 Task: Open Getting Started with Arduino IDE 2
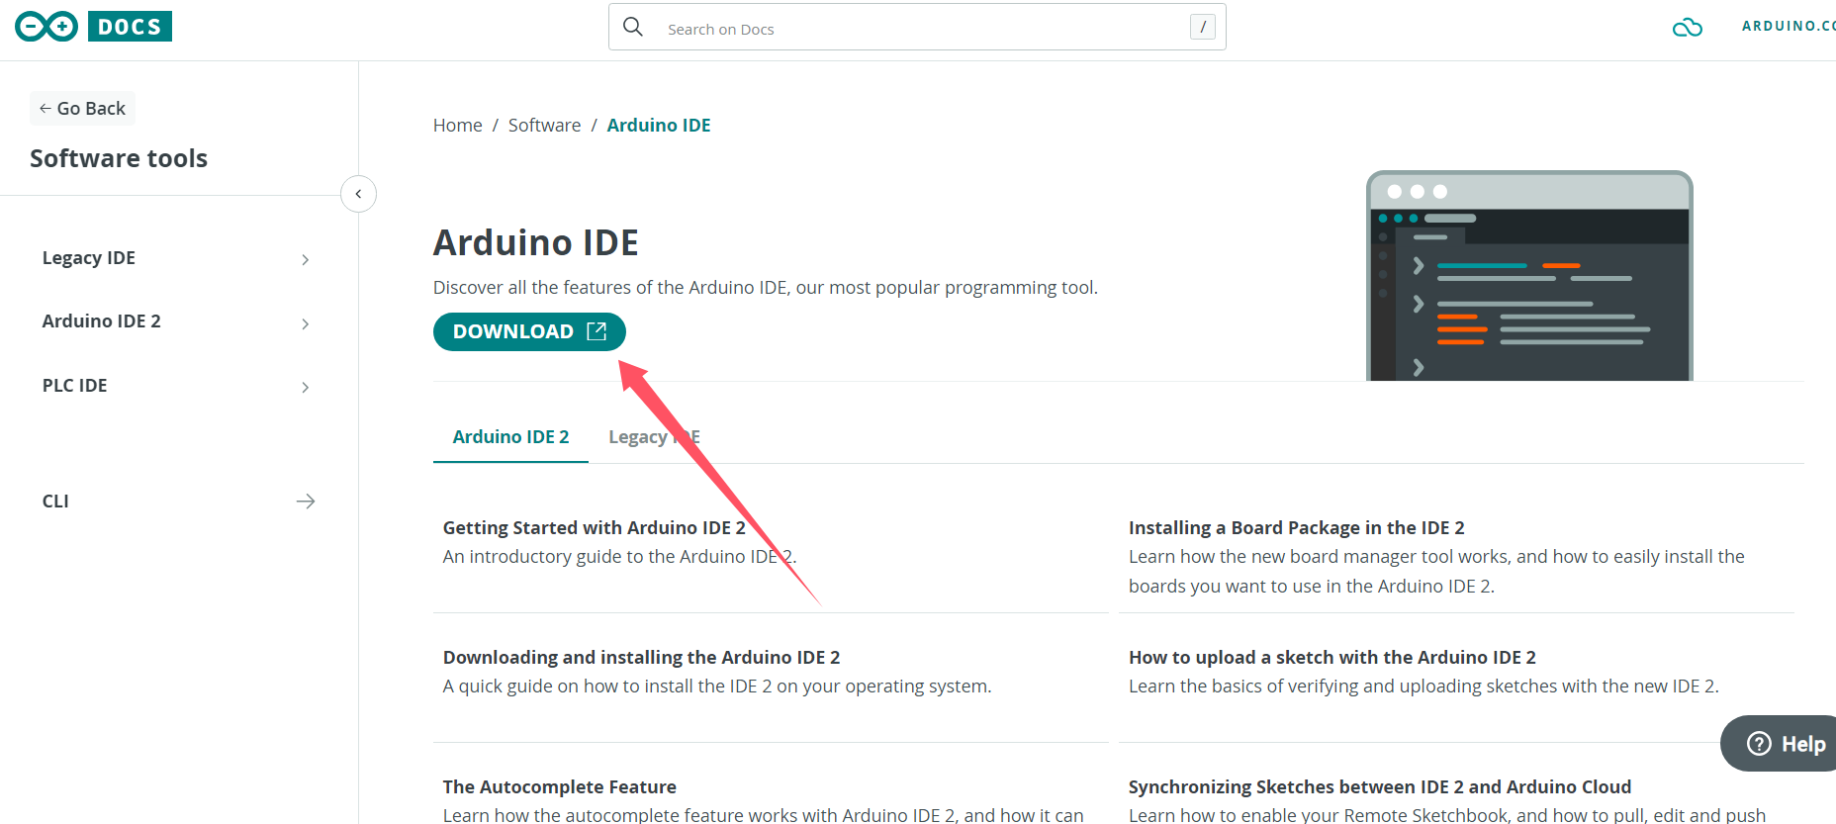coord(594,528)
